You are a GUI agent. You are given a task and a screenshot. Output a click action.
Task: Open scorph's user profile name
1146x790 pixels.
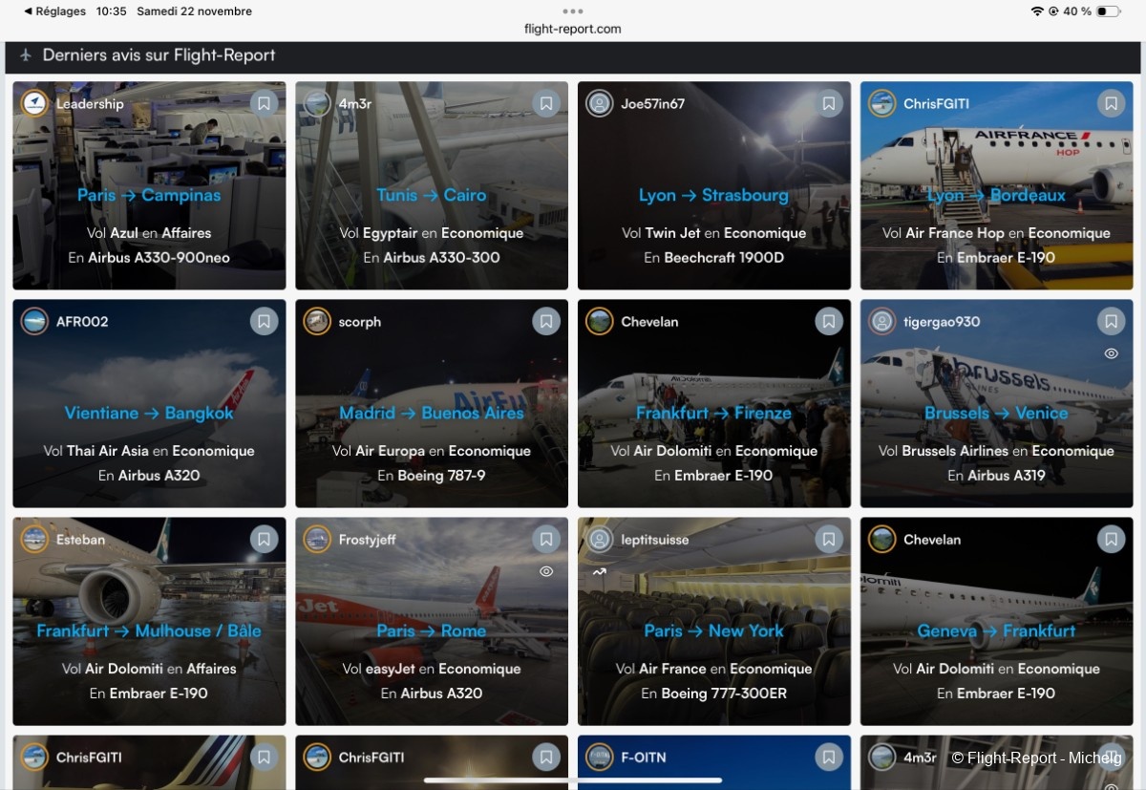360,322
